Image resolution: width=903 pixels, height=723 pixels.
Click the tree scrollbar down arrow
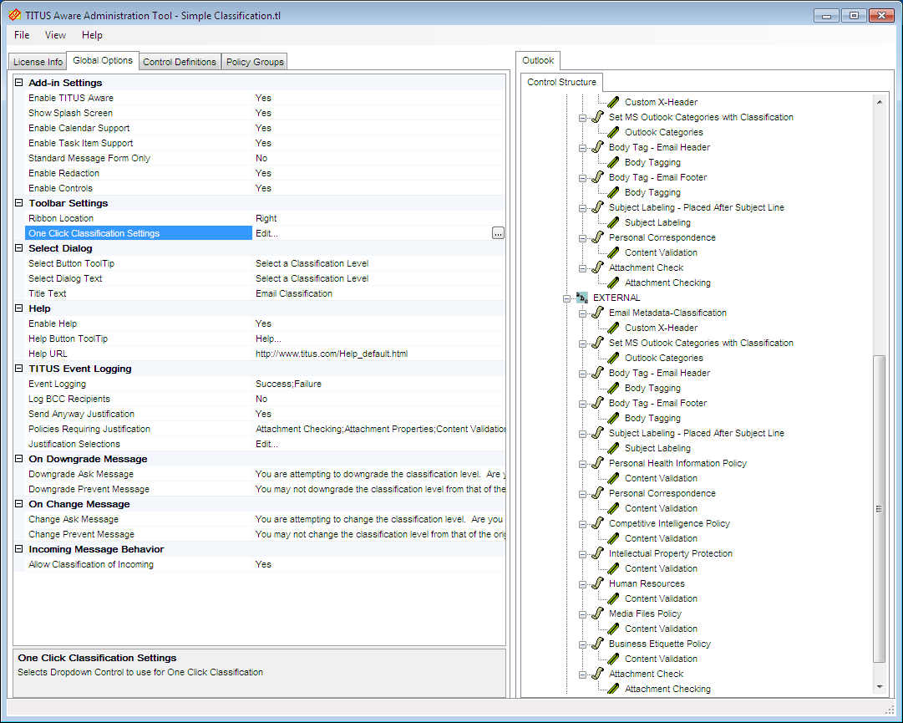(x=880, y=687)
